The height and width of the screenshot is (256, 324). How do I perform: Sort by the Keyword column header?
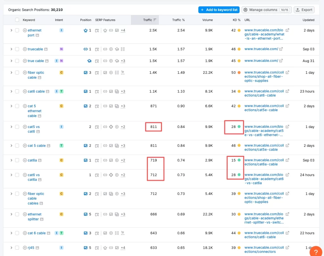pyautogui.click(x=29, y=20)
